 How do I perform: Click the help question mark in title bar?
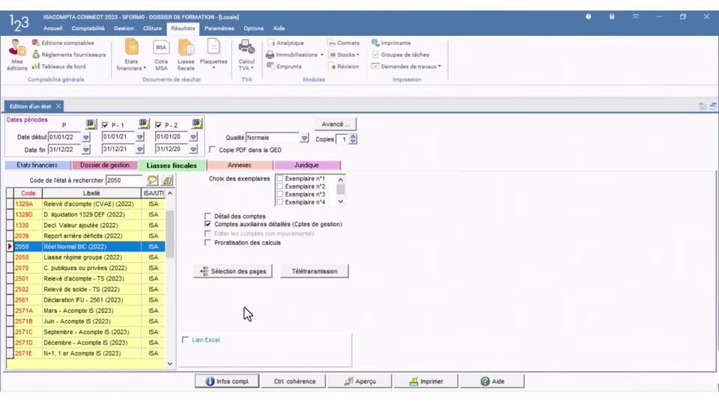pos(589,16)
